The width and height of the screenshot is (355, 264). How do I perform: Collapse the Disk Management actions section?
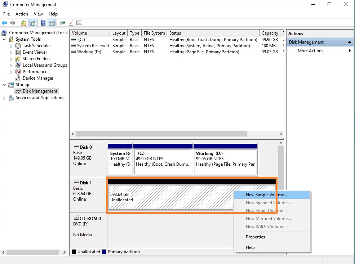click(349, 42)
